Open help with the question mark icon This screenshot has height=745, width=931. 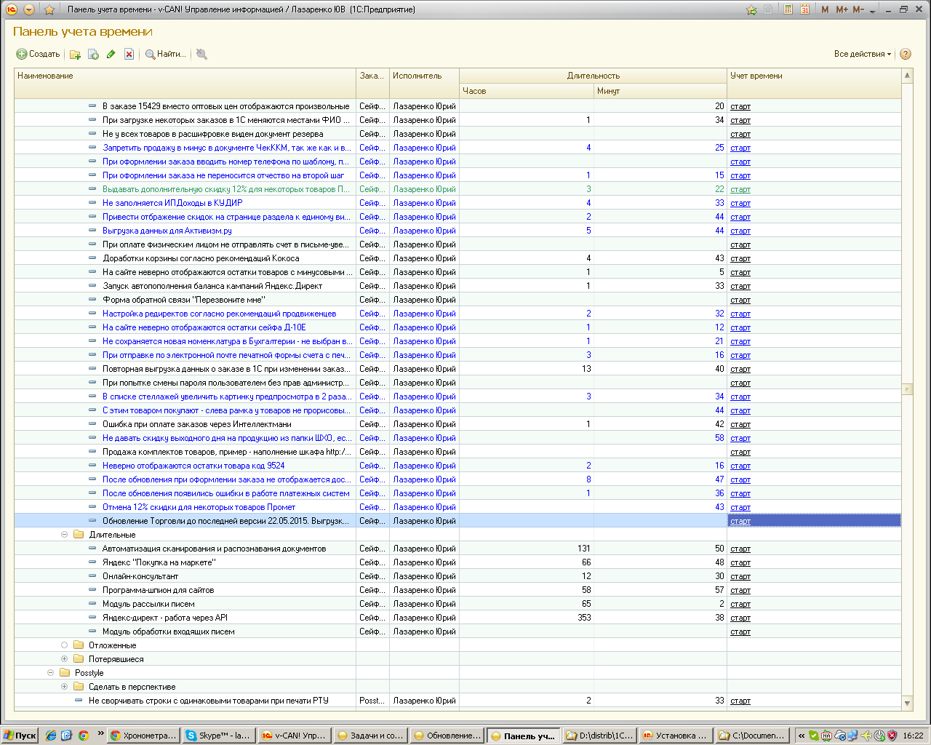906,54
